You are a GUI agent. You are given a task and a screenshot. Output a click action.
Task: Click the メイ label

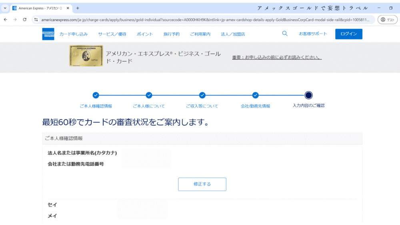coord(52,216)
